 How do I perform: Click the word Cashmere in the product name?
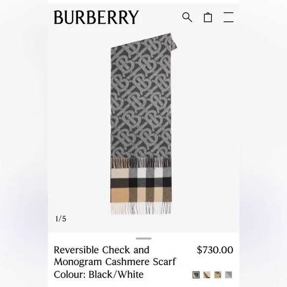(128, 261)
